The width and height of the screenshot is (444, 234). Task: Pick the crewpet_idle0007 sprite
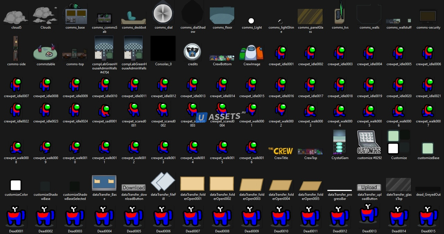tap(16, 85)
